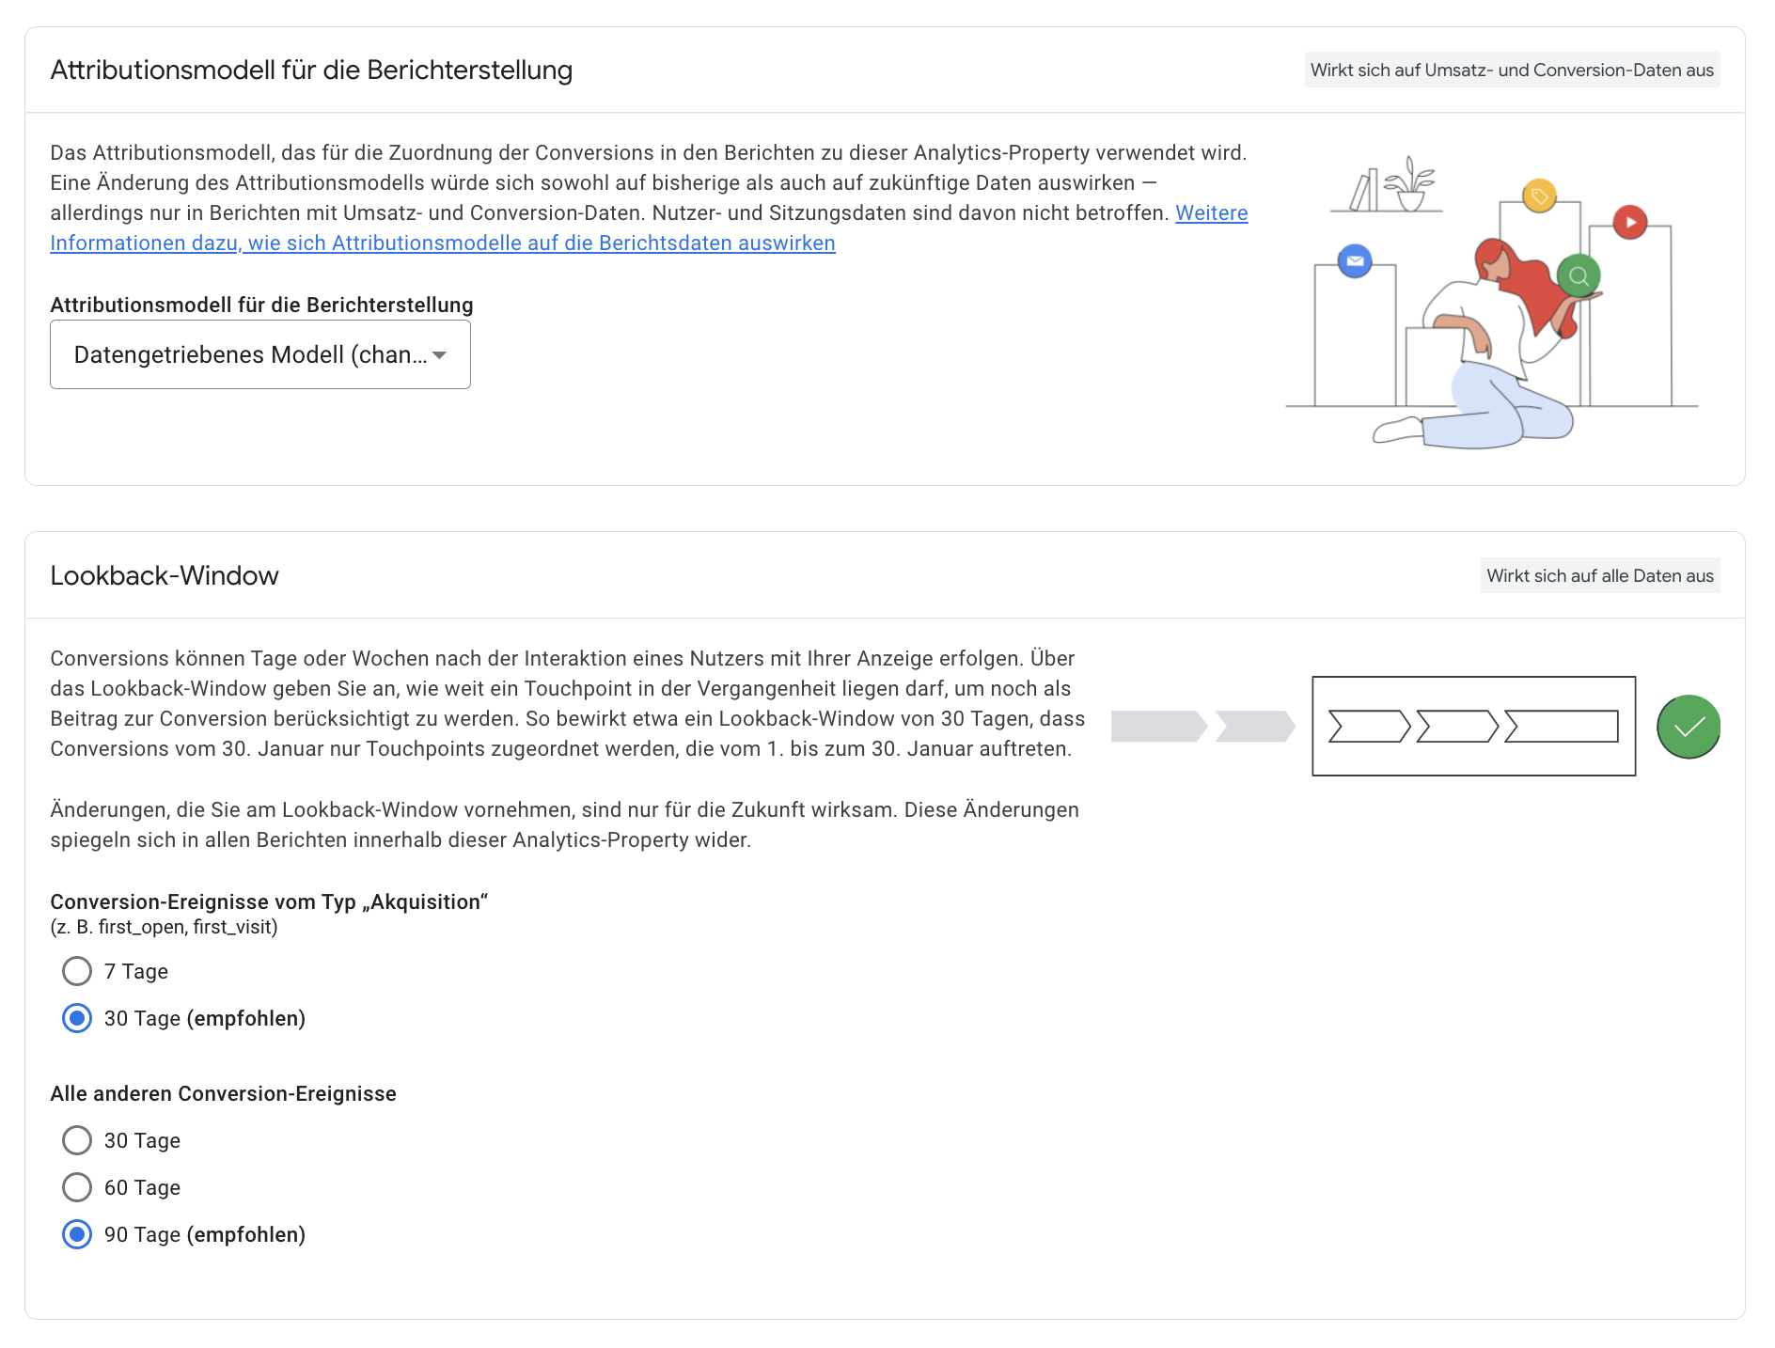Click 'Wirkt sich auf alle Daten aus' badge
1775x1348 pixels.
1600,575
